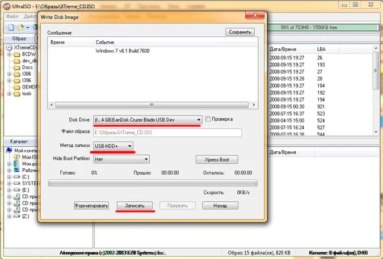Viewport: 383px width, 259px height.
Task: Click the write progress bar
Action: (153, 183)
